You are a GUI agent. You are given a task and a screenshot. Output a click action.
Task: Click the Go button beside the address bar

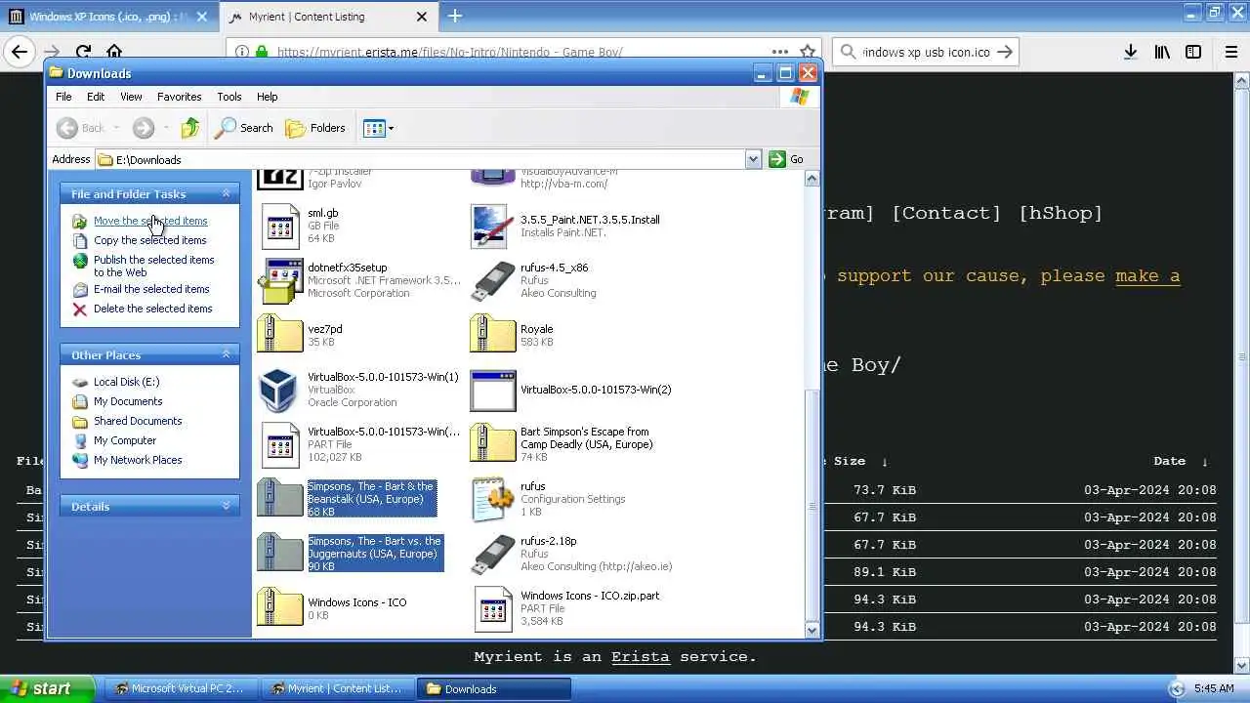pyautogui.click(x=787, y=159)
